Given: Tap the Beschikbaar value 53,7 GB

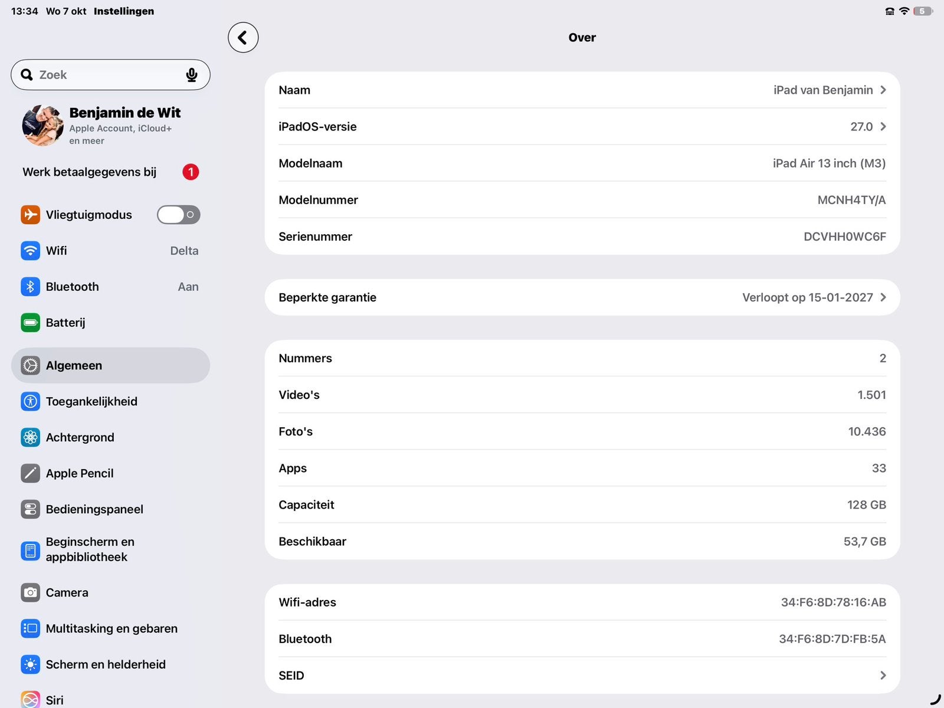Looking at the screenshot, I should (865, 542).
